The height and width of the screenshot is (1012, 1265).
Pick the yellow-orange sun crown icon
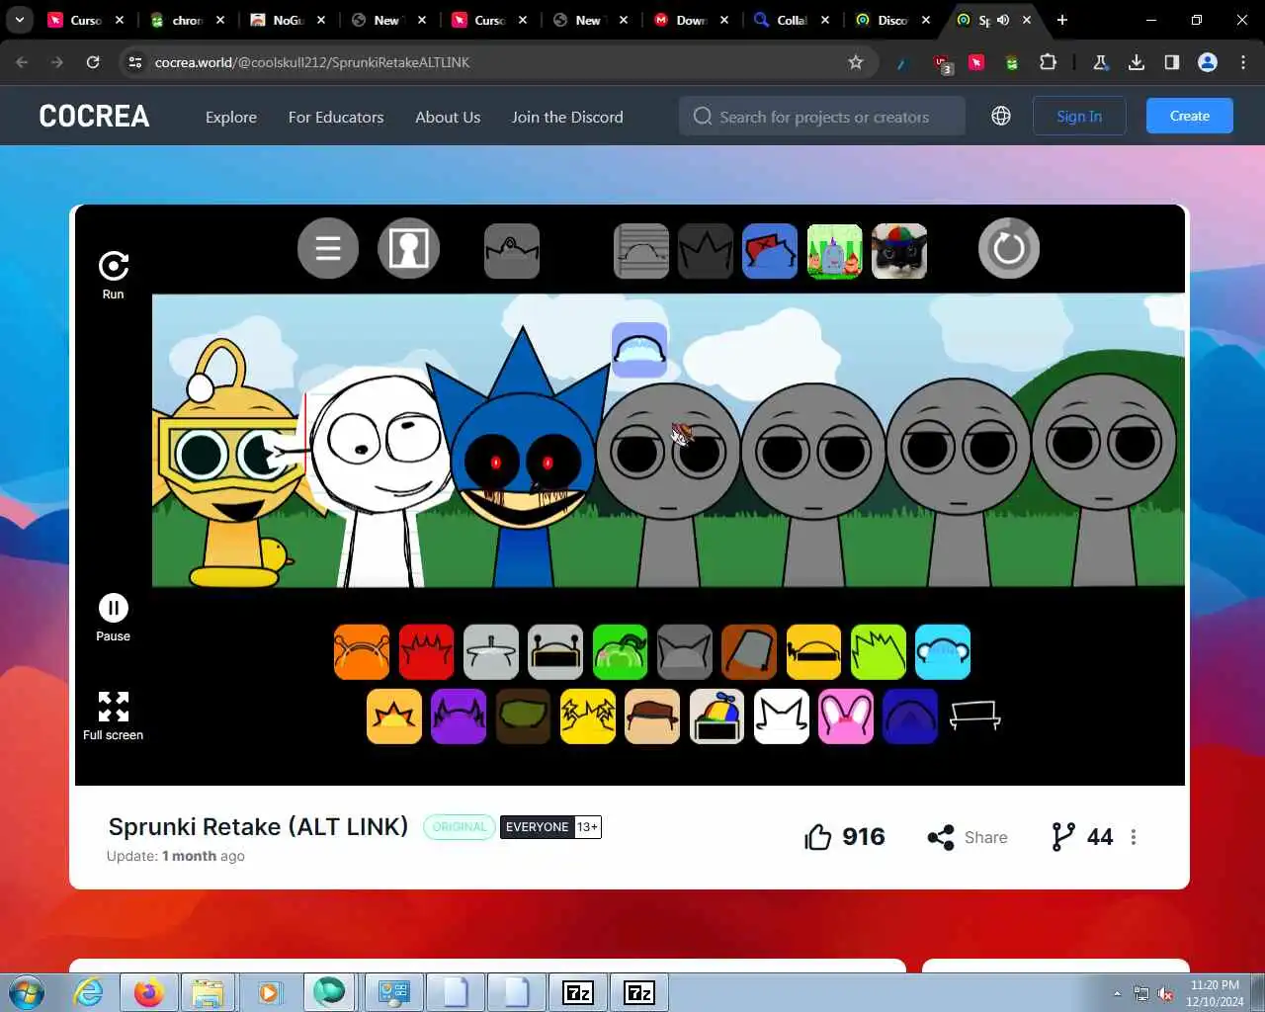(x=394, y=717)
